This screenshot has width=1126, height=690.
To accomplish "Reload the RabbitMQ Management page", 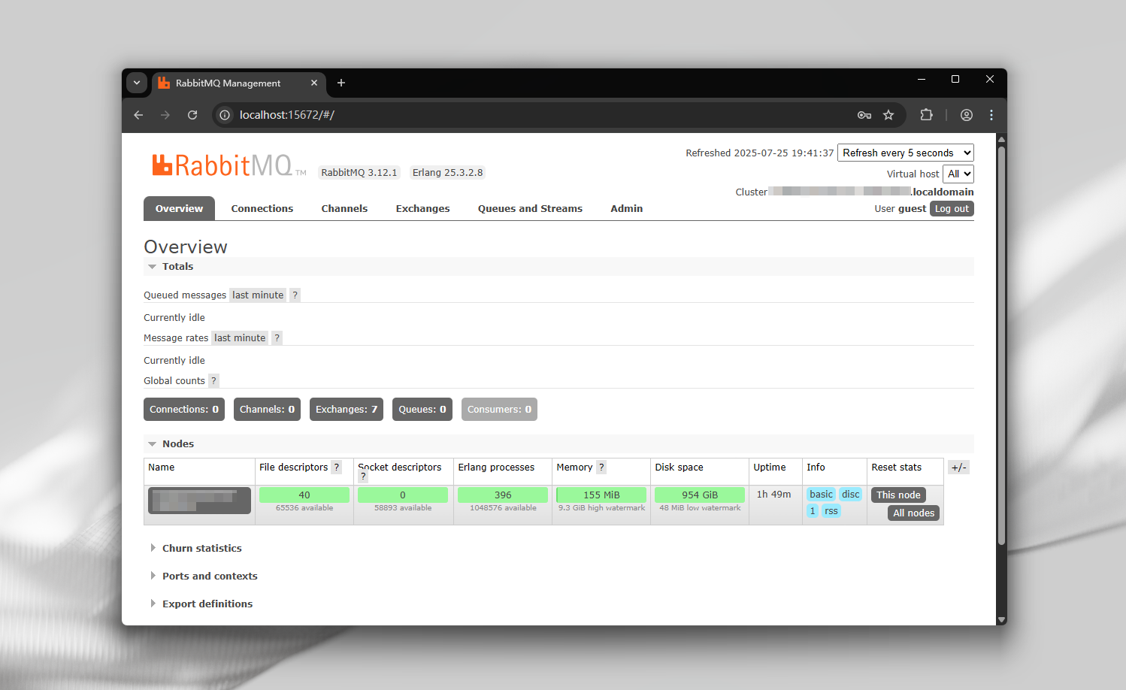I will point(192,115).
